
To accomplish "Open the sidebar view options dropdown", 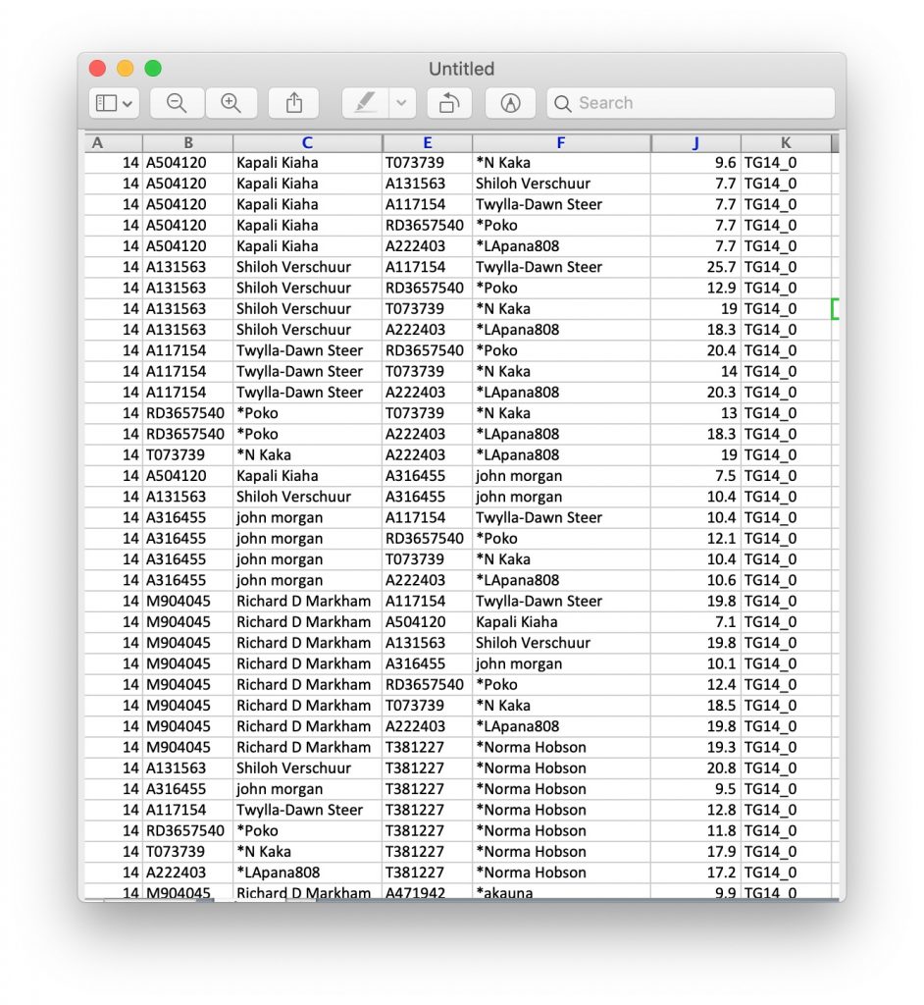I will [116, 103].
